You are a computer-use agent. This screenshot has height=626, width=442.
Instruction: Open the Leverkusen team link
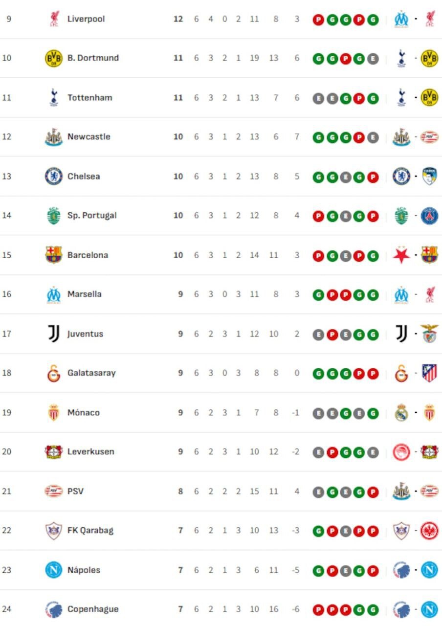point(90,451)
